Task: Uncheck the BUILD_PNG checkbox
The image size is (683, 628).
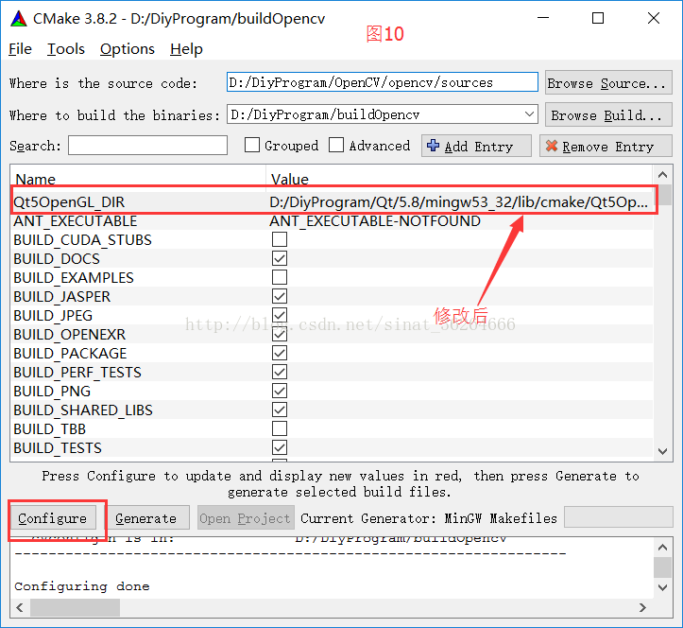Action: tap(280, 391)
